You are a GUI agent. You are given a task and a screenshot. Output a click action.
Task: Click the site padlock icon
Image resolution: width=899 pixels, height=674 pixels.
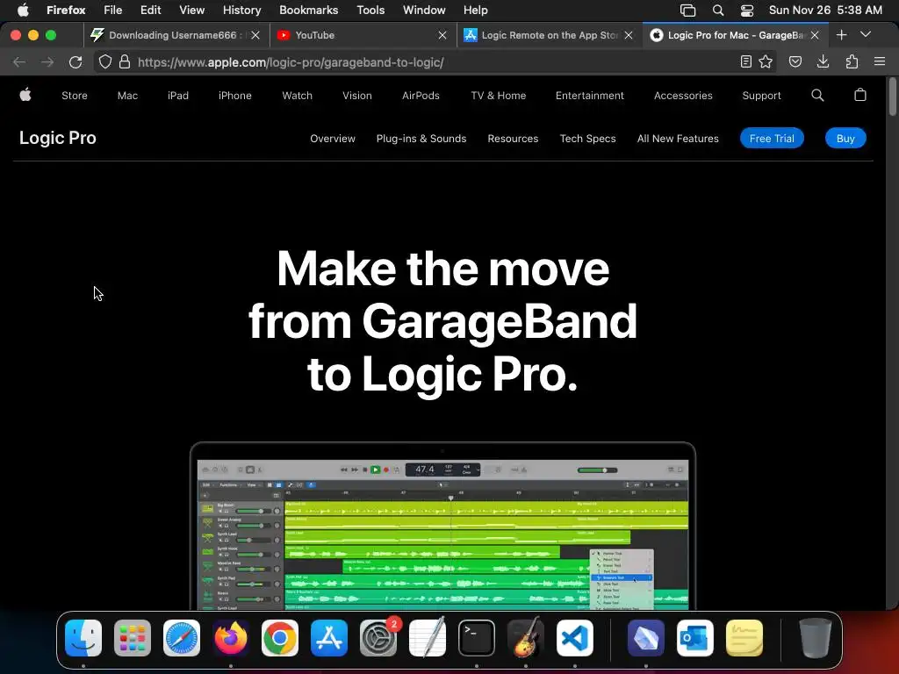[x=125, y=62]
